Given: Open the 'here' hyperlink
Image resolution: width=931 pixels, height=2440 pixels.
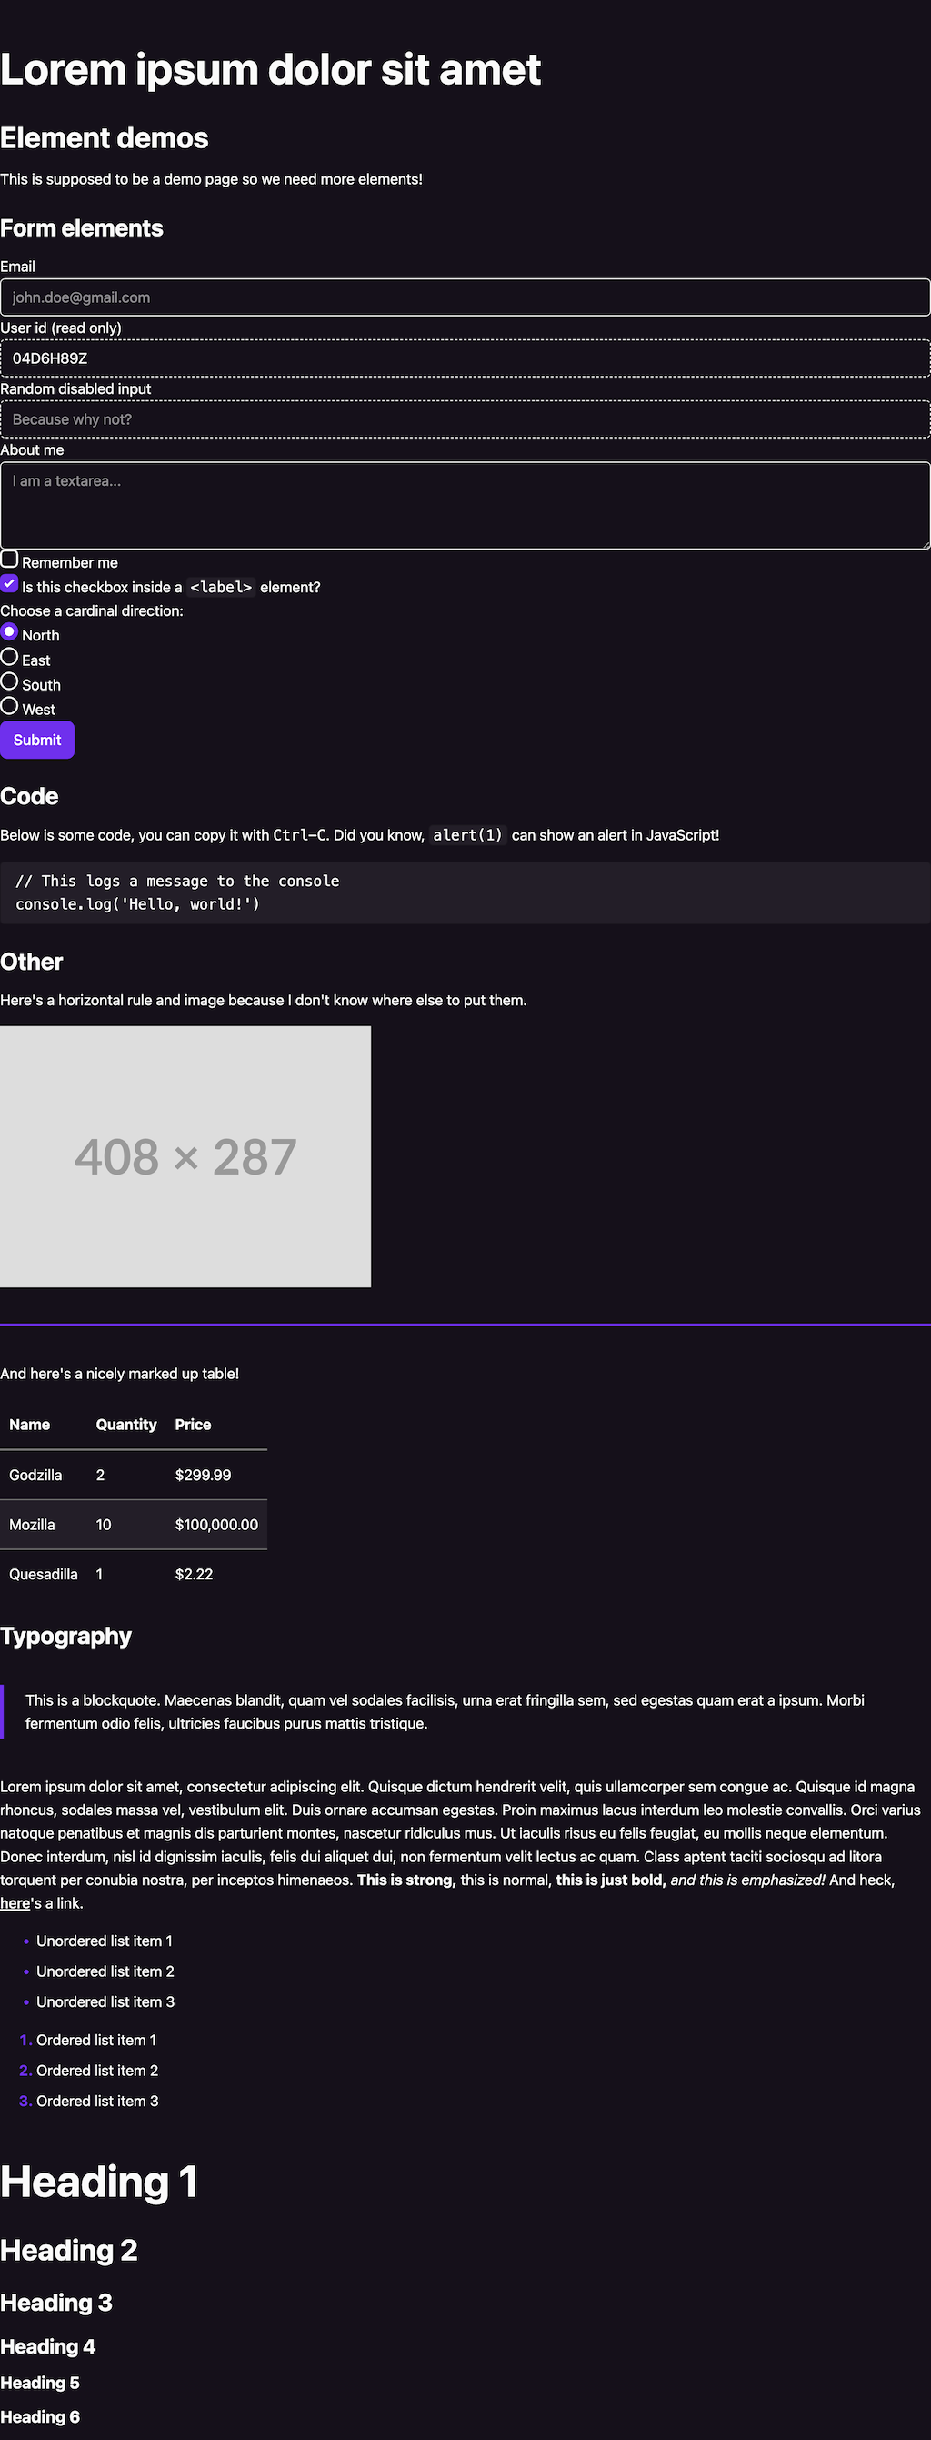Looking at the screenshot, I should (15, 1903).
